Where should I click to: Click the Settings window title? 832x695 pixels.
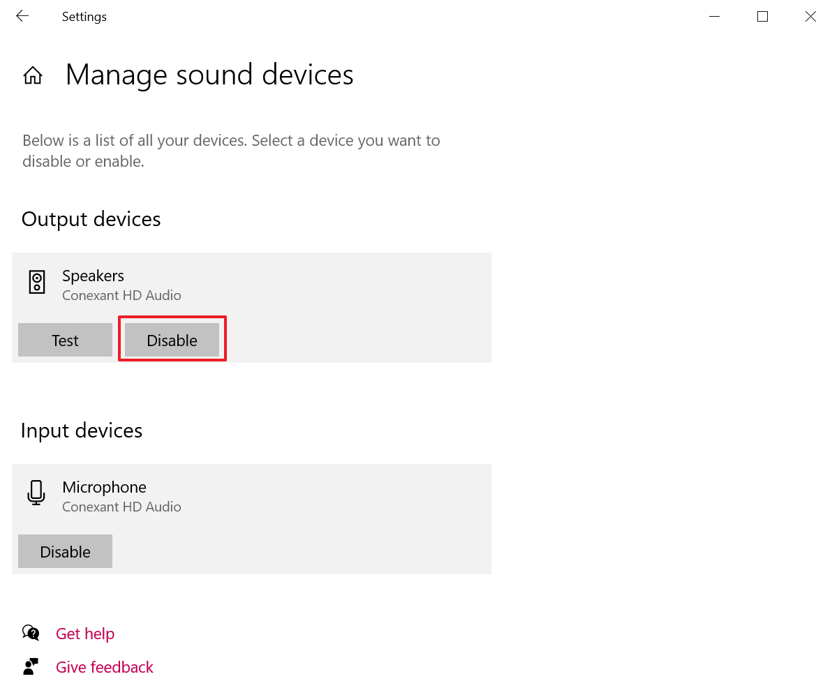click(84, 17)
